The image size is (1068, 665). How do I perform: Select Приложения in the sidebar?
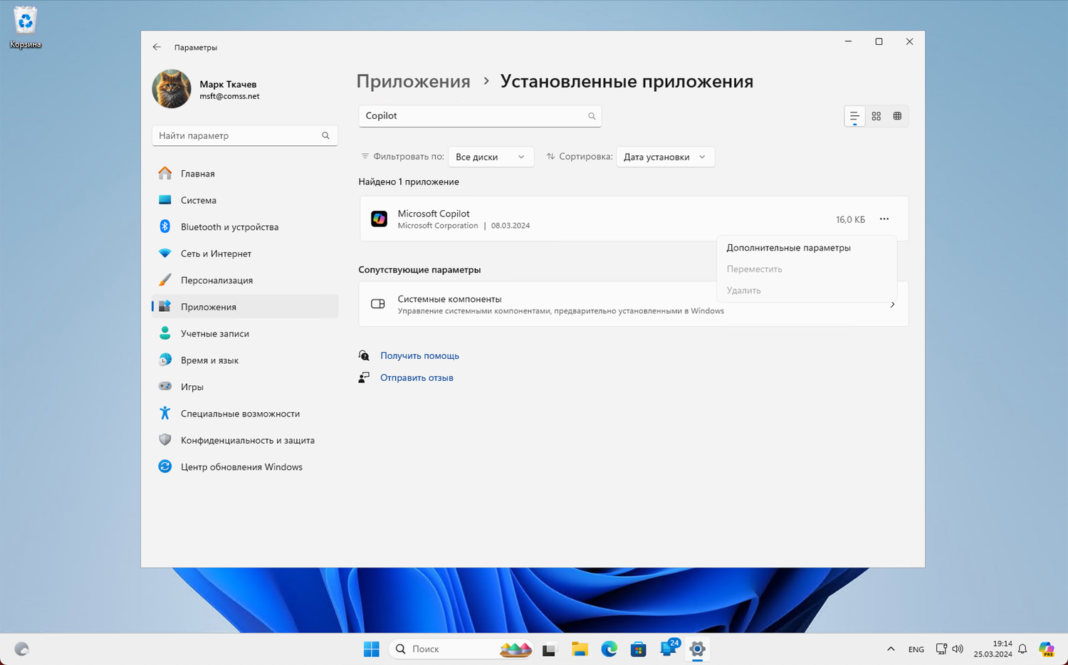(x=245, y=307)
